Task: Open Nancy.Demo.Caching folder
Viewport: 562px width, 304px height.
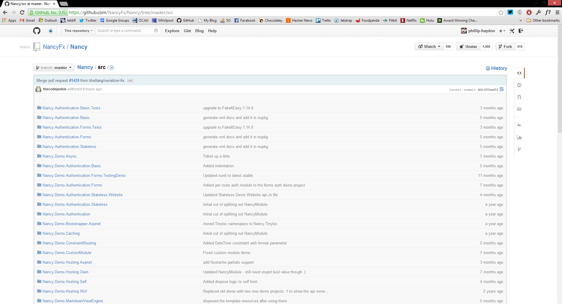Action: pos(61,233)
